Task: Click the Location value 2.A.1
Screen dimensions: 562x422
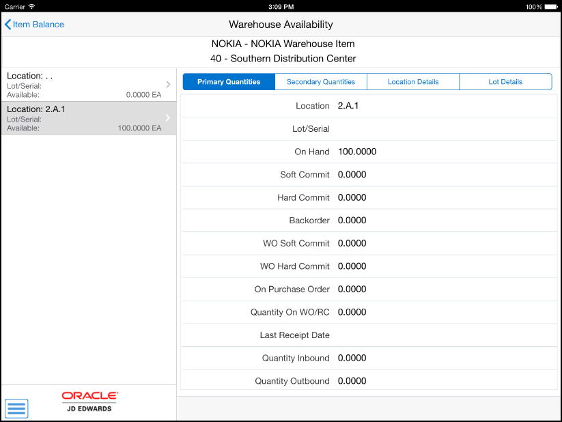Action: 348,106
